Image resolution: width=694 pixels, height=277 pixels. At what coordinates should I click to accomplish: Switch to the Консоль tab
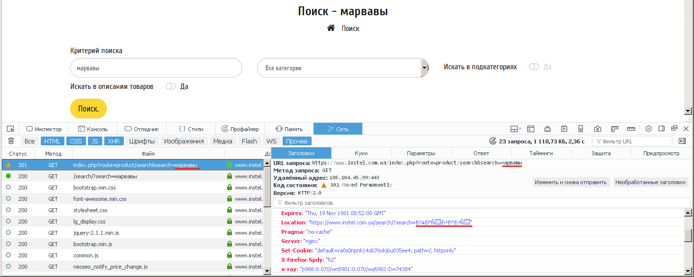coord(93,129)
